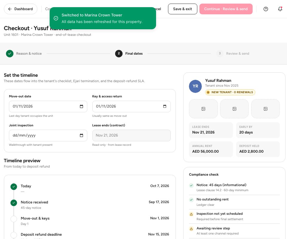Click Notice received timeline marker

14,203
